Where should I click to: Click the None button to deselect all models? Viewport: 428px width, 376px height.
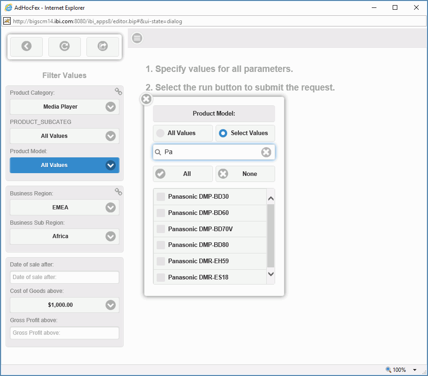coord(245,174)
